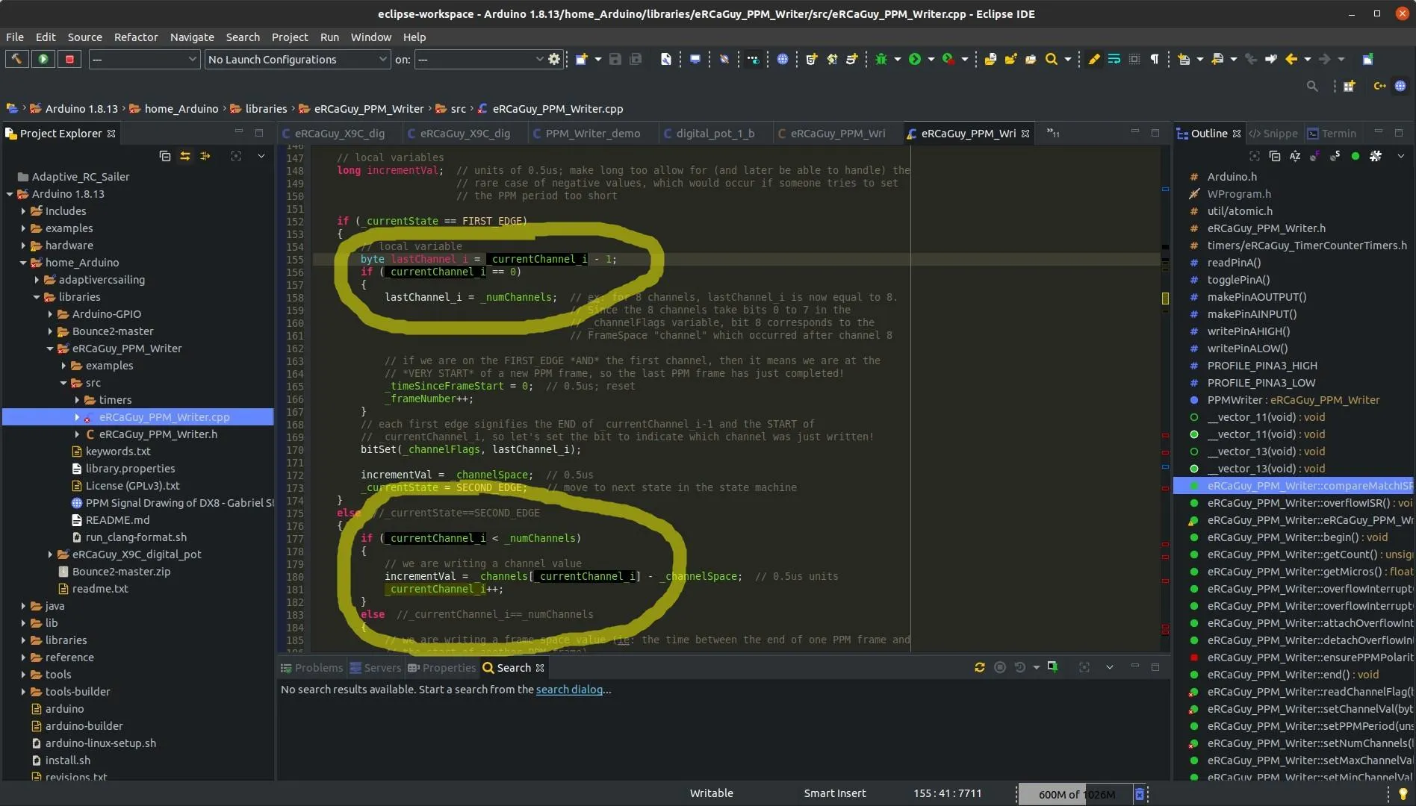Screen dimensions: 1416x806
Task: Pin the Search view icon
Action: (1053, 667)
